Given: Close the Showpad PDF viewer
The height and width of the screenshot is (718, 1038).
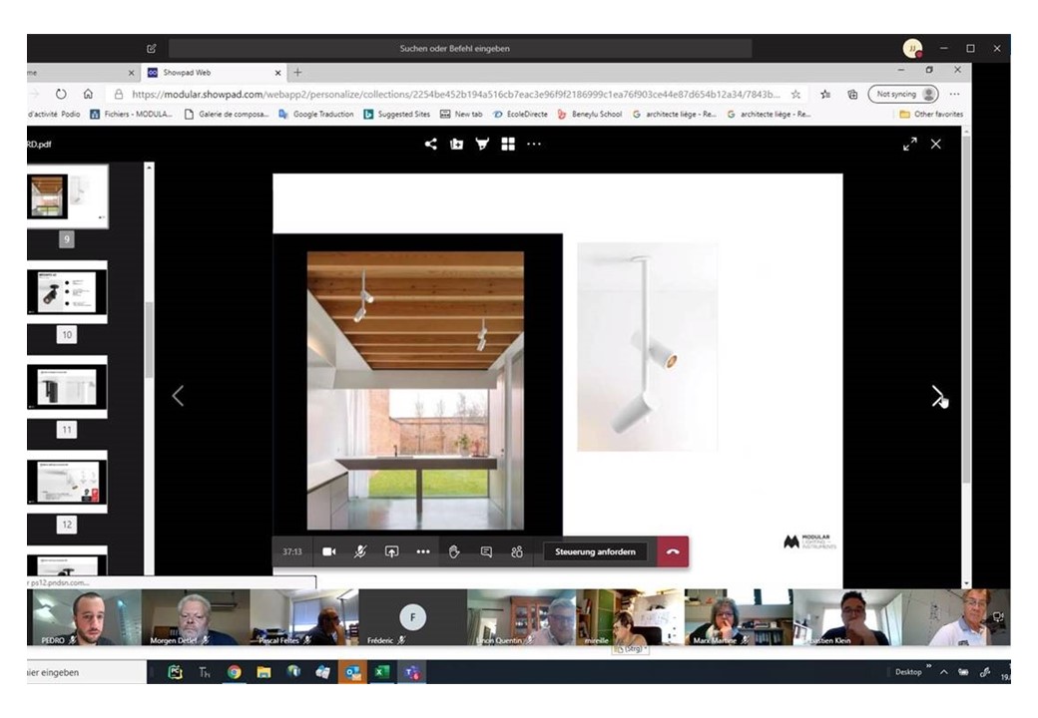Looking at the screenshot, I should (x=936, y=144).
